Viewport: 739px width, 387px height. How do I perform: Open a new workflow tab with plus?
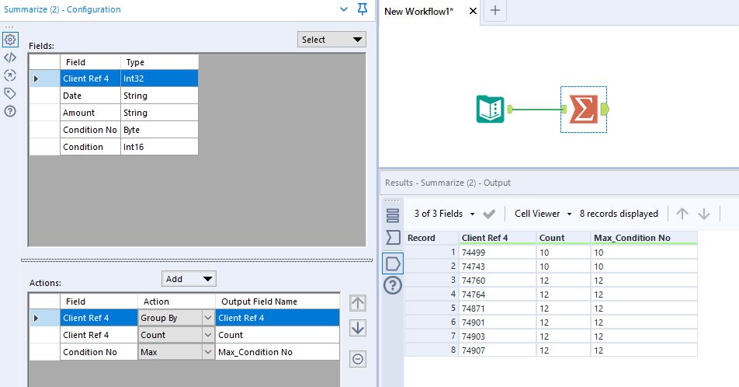click(x=495, y=11)
